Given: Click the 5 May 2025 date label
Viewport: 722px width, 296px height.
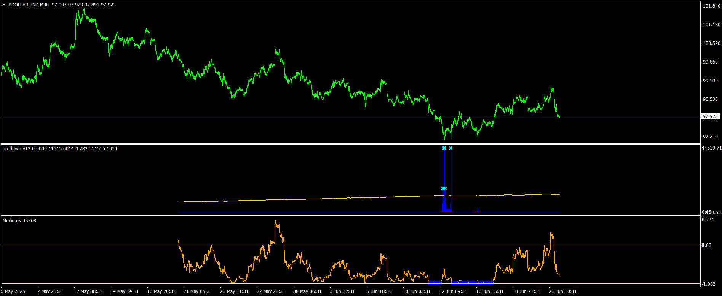Looking at the screenshot, I should coord(13,291).
